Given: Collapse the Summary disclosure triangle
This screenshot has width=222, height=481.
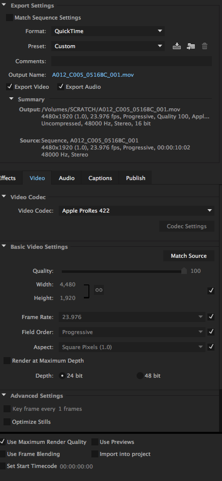Looking at the screenshot, I should 12,99.
